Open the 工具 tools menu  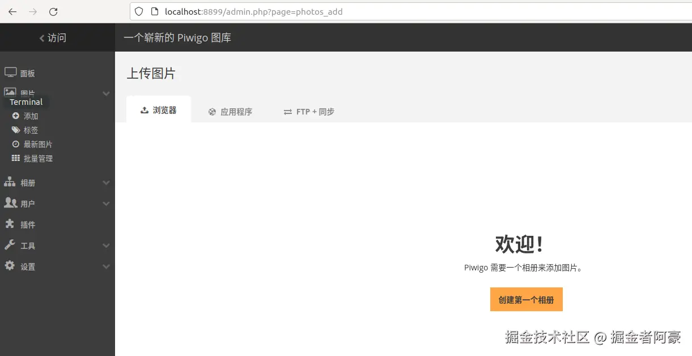pyautogui.click(x=28, y=246)
